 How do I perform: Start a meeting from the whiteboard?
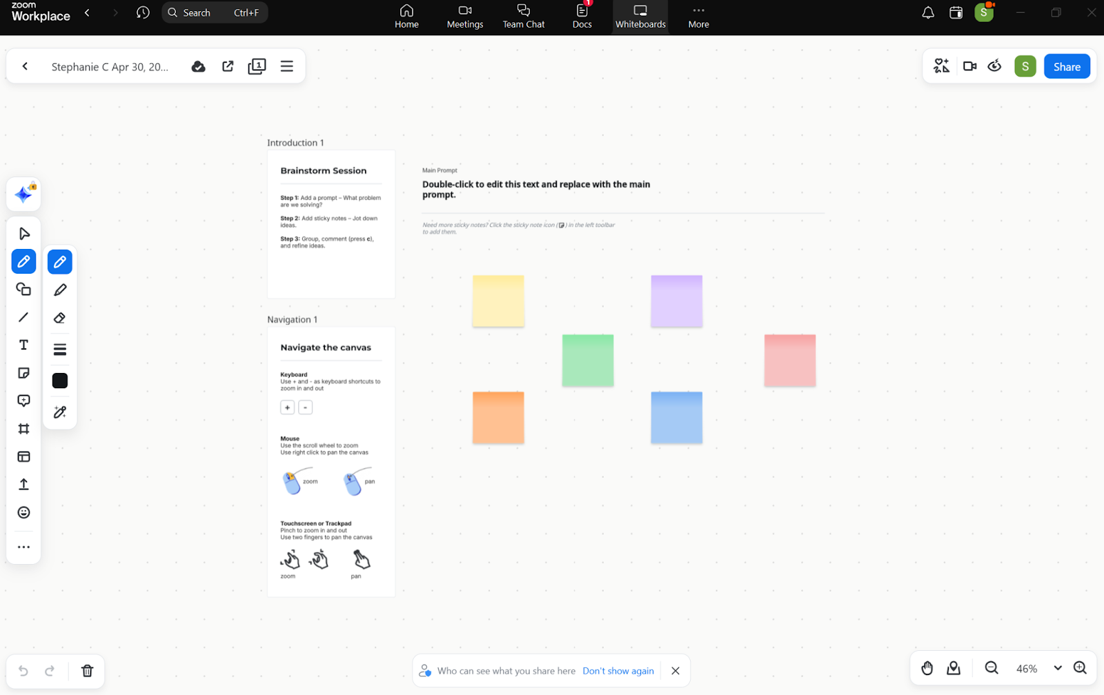click(x=970, y=66)
